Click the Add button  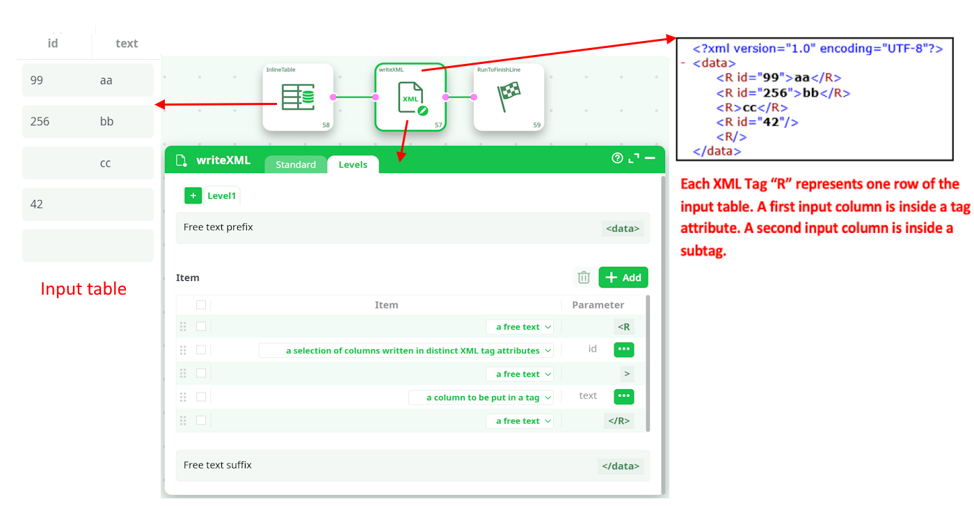tap(623, 277)
